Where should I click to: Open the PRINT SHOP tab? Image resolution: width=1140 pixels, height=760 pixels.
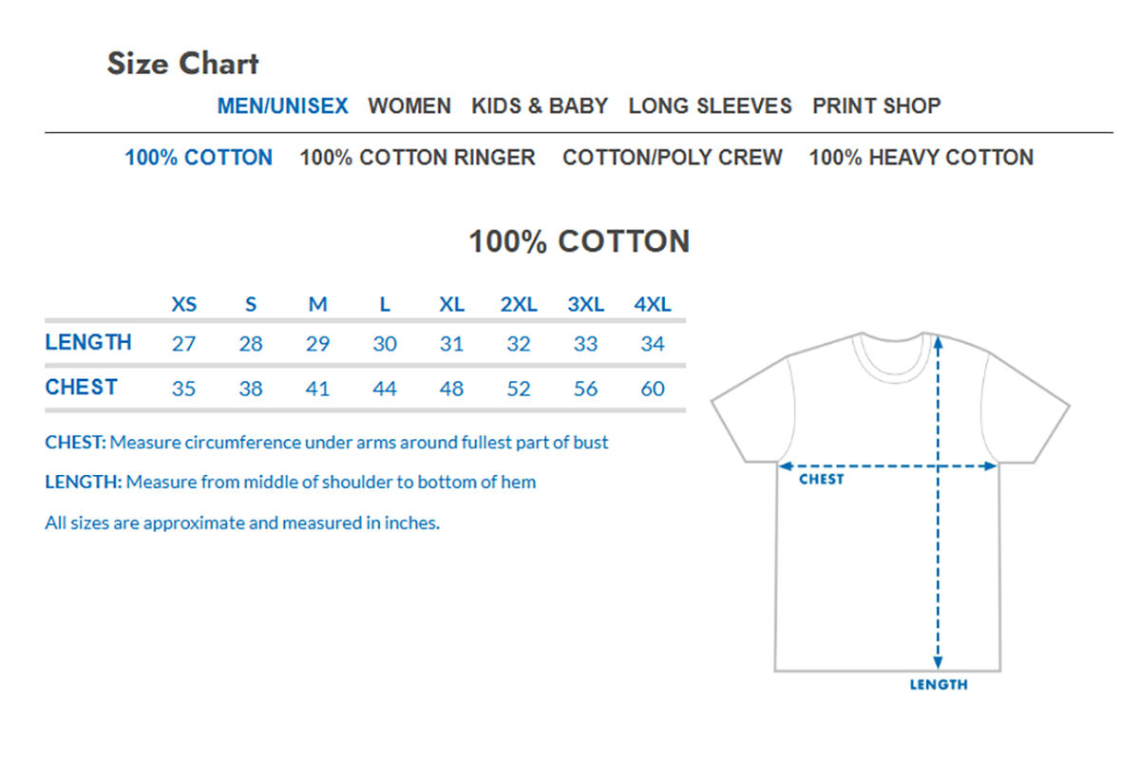[x=876, y=105]
